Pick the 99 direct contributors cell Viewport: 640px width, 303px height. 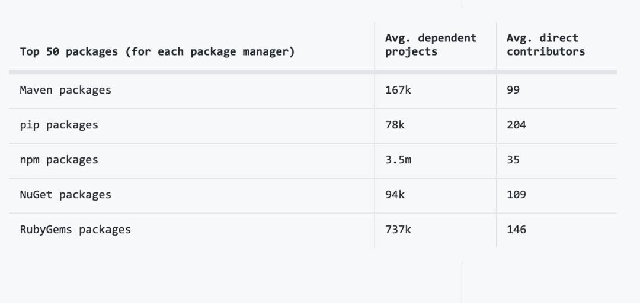513,90
